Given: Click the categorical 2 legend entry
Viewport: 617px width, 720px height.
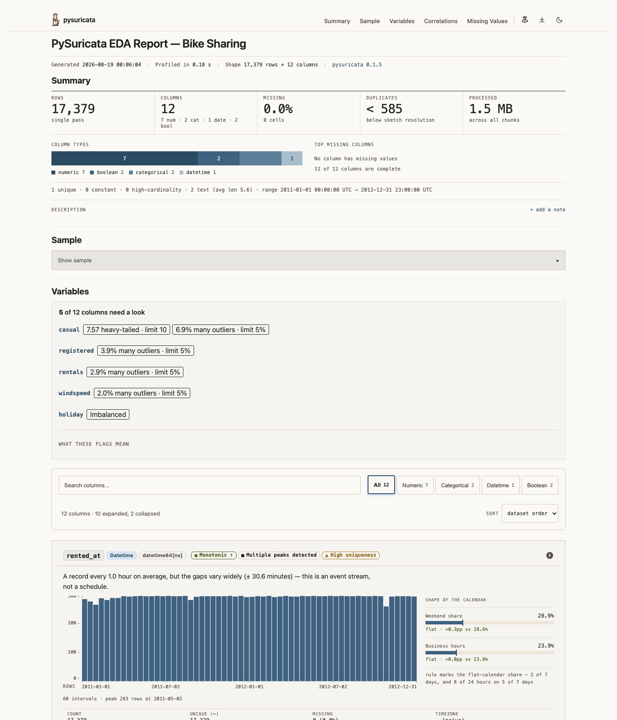Looking at the screenshot, I should 152,172.
